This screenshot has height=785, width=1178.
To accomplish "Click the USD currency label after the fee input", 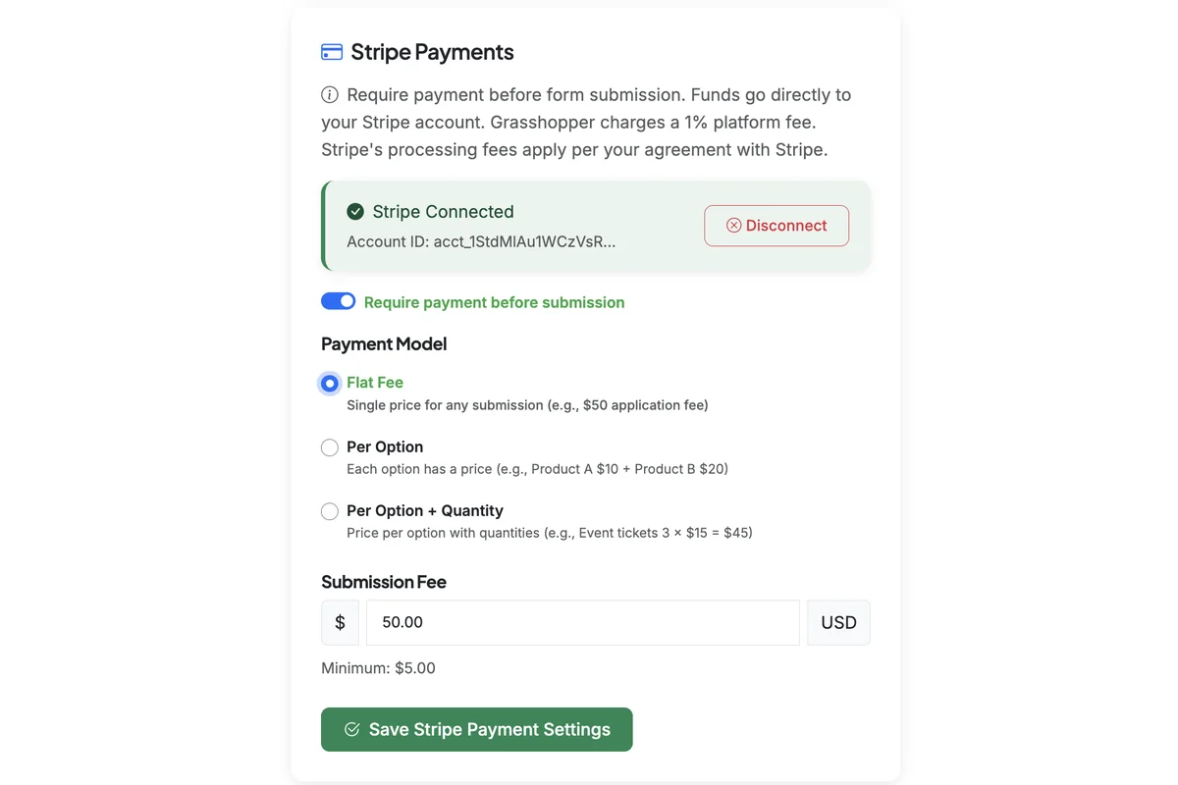I will click(838, 622).
